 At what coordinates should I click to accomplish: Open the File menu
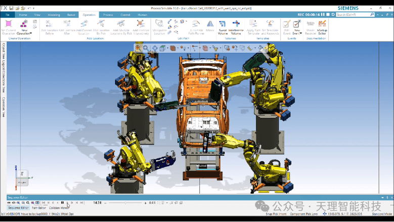[8, 15]
